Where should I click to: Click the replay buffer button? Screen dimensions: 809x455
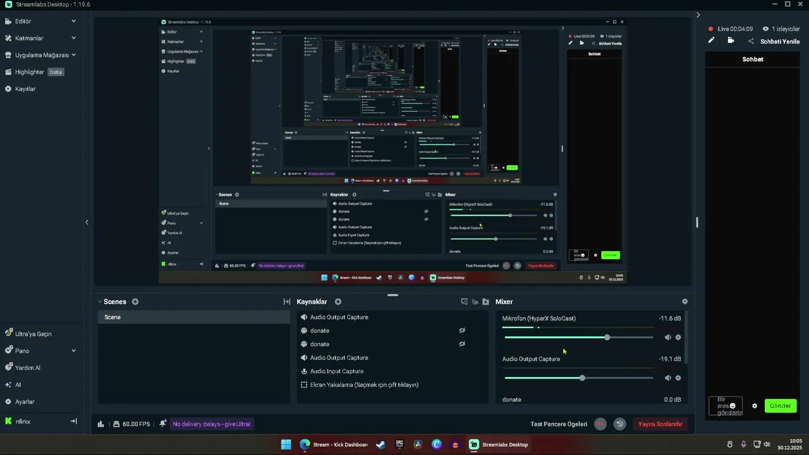pos(619,424)
